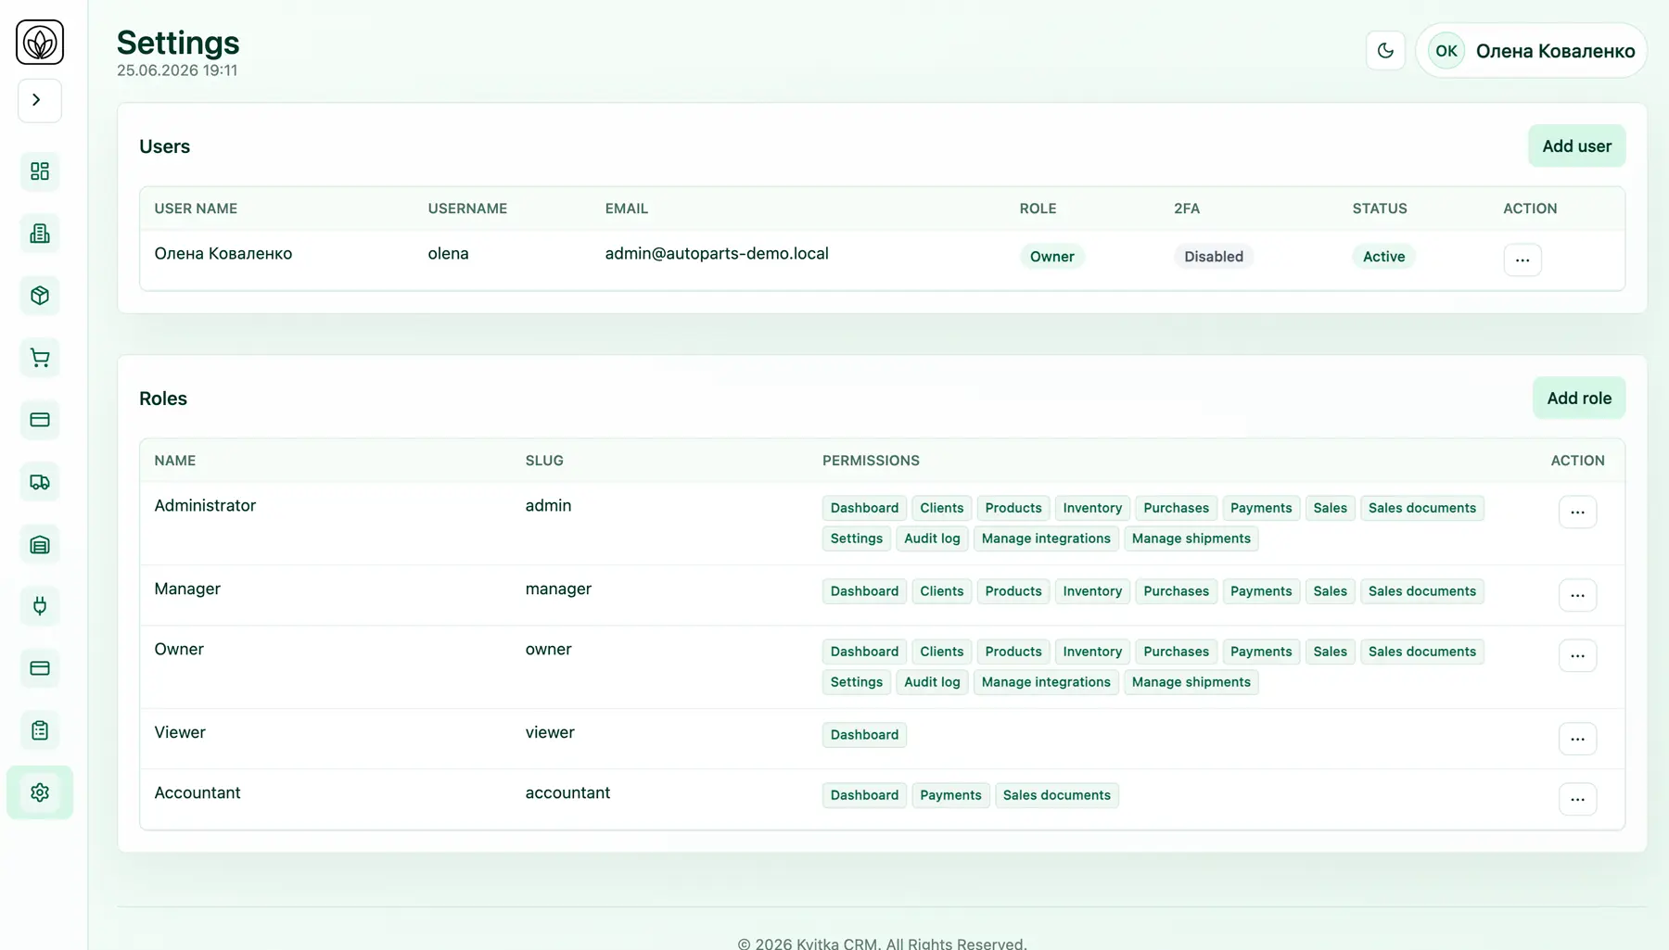Click Settings permission tag in Owner row
Viewport: 1669px width, 950px height.
click(856, 682)
